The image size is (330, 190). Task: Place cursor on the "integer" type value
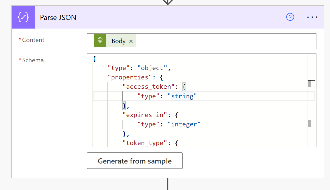[x=186, y=124]
